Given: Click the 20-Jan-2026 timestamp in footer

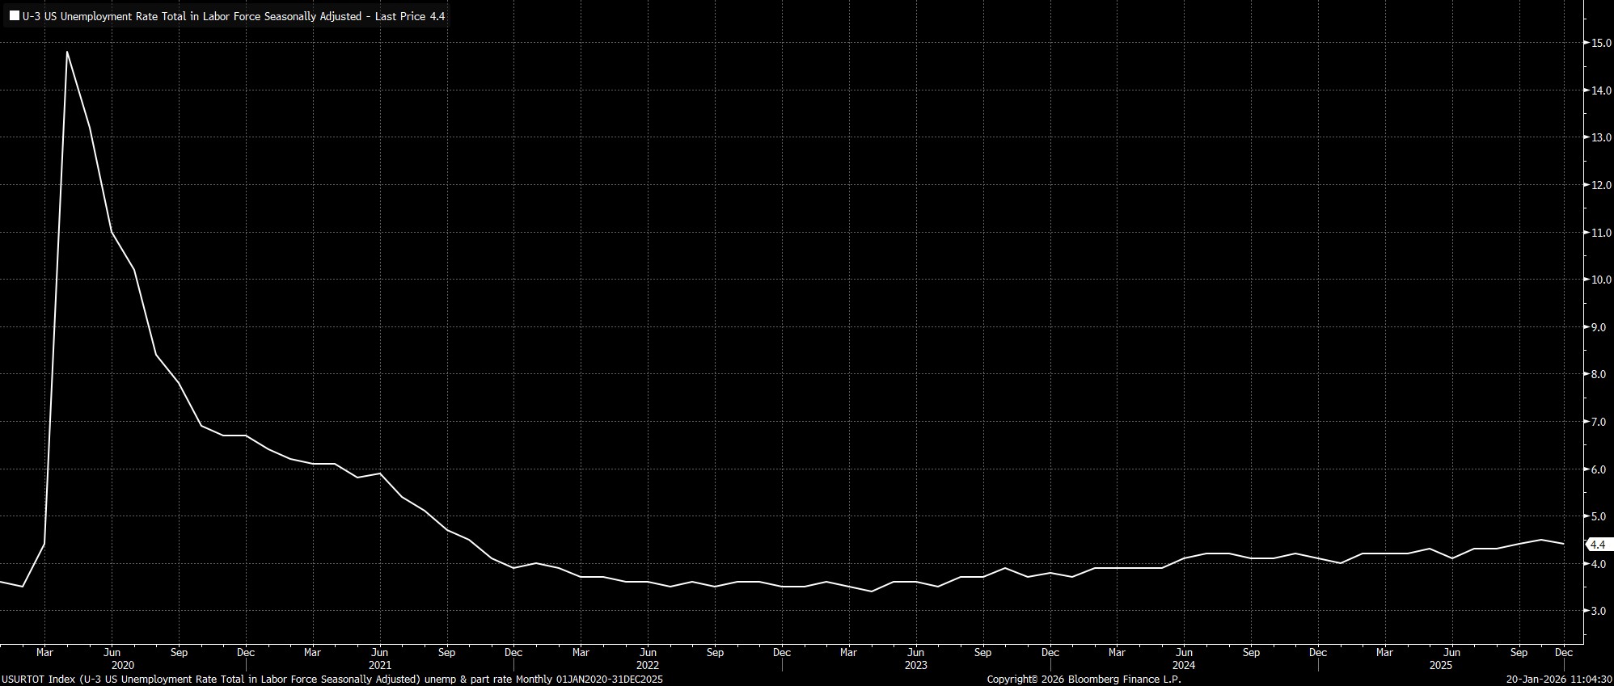Looking at the screenshot, I should pyautogui.click(x=1559, y=680).
